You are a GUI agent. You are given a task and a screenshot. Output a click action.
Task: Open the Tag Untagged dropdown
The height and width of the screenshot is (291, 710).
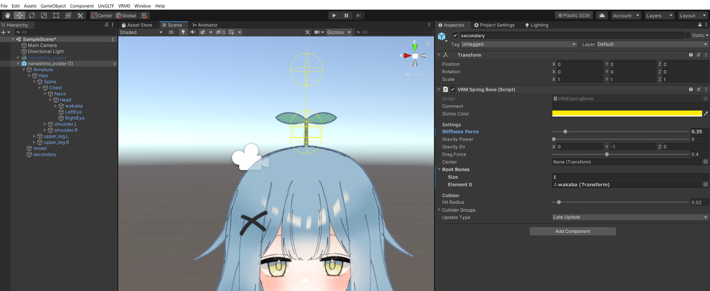[518, 44]
